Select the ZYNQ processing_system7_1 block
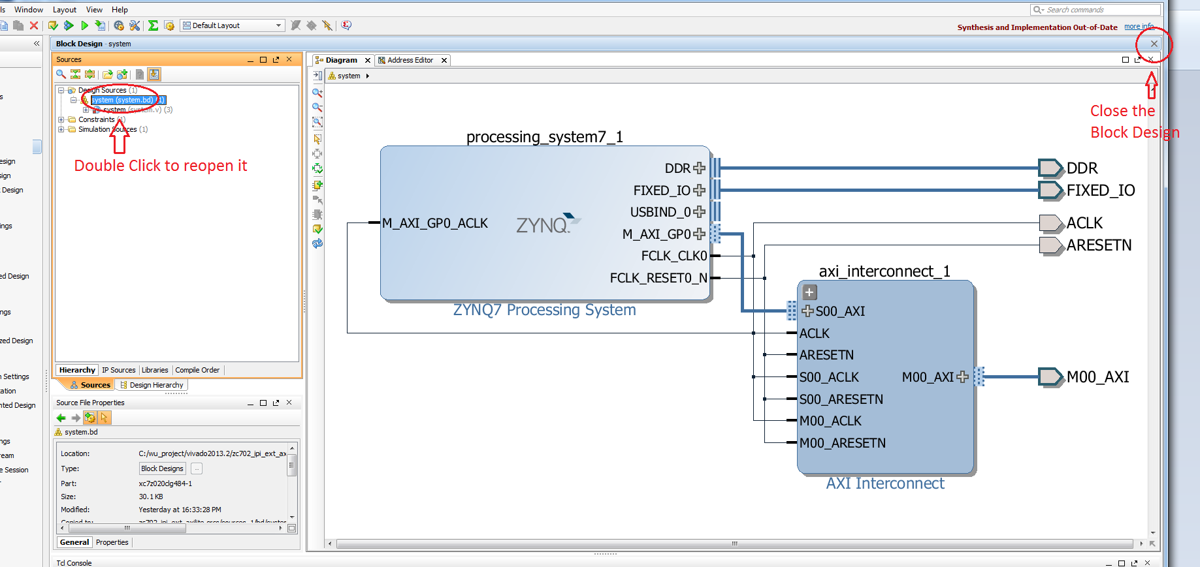Image resolution: width=1200 pixels, height=567 pixels. coord(545,223)
